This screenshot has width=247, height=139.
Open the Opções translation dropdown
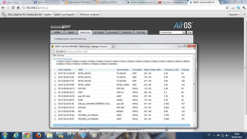[x=234, y=14]
